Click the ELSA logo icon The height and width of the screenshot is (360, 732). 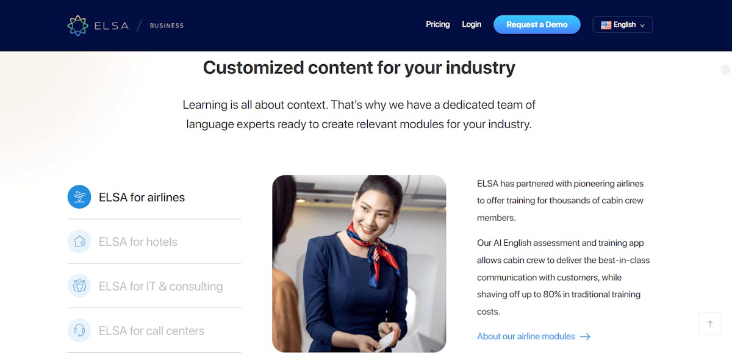coord(77,25)
